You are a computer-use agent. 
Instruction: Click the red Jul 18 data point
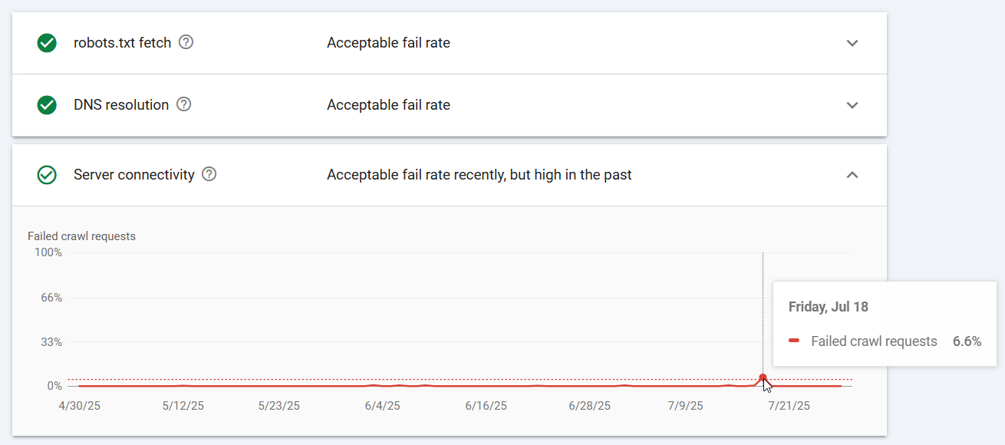tap(763, 377)
